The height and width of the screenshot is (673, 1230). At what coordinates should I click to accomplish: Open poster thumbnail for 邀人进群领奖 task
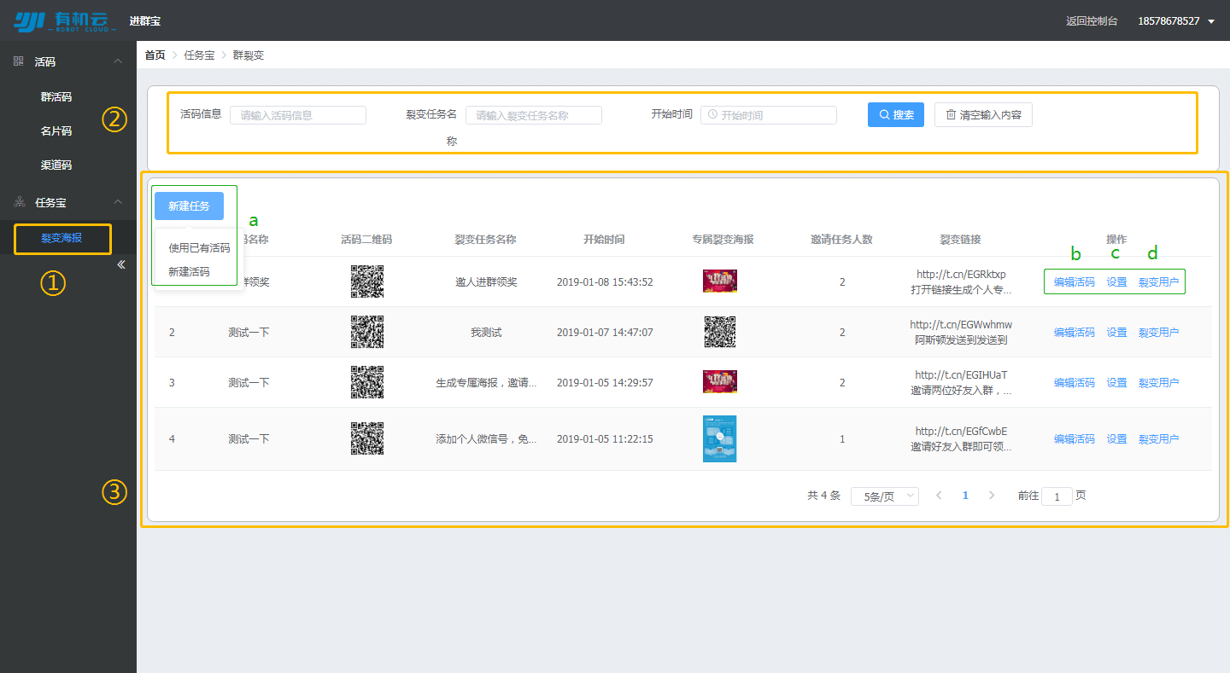(x=720, y=281)
